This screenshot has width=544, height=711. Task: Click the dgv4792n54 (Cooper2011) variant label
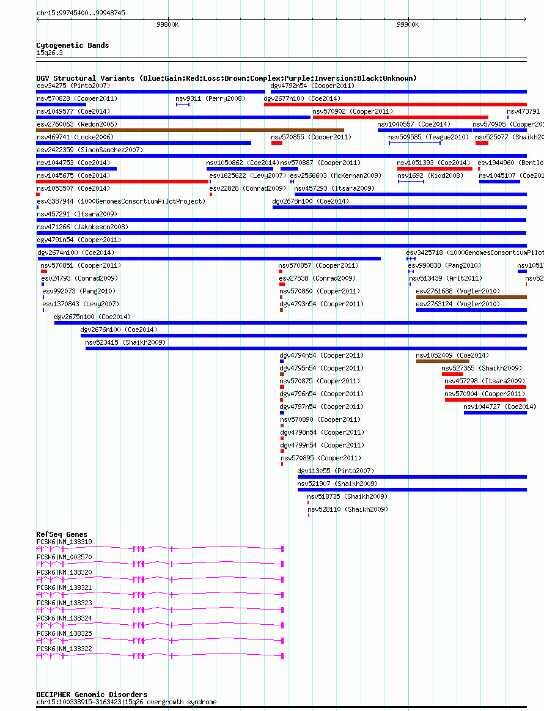(x=312, y=86)
